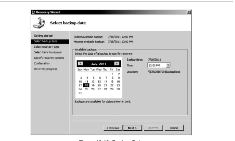Click the \\STUDENT00\BackupDest location text
Screen dimensions: 235x141
164,72
